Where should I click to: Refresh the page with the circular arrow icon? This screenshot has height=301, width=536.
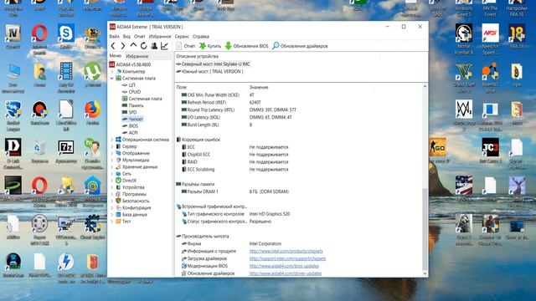pyautogui.click(x=143, y=46)
